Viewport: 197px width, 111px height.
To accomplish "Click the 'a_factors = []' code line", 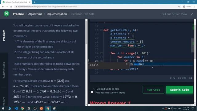I will (123, 34).
